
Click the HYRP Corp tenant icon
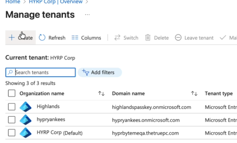pyautogui.click(x=26, y=133)
